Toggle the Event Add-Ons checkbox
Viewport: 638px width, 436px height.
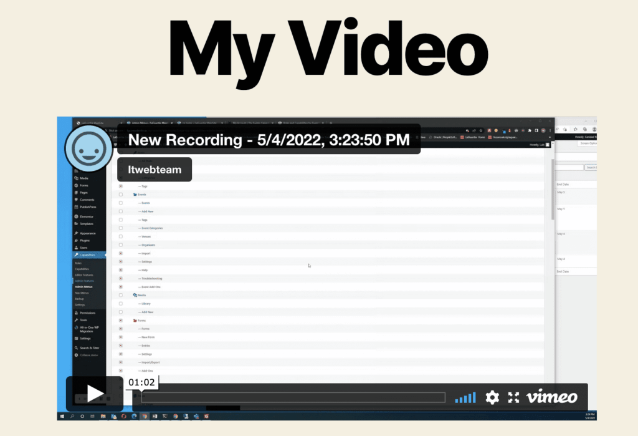click(x=120, y=287)
